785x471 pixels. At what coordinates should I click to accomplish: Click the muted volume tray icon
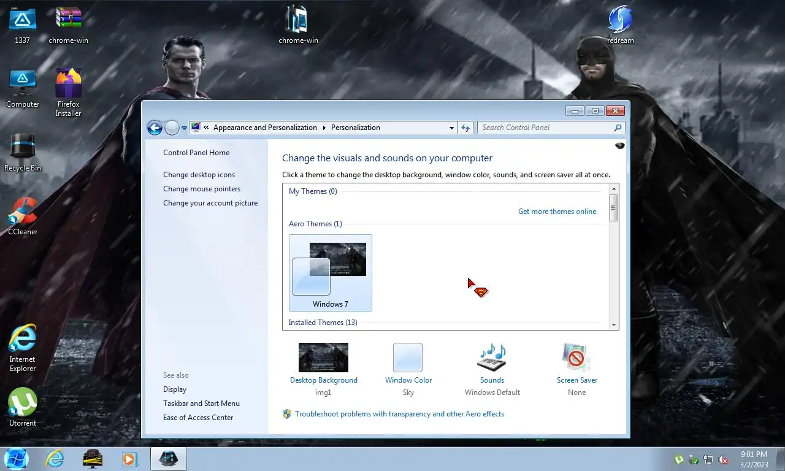(x=723, y=459)
